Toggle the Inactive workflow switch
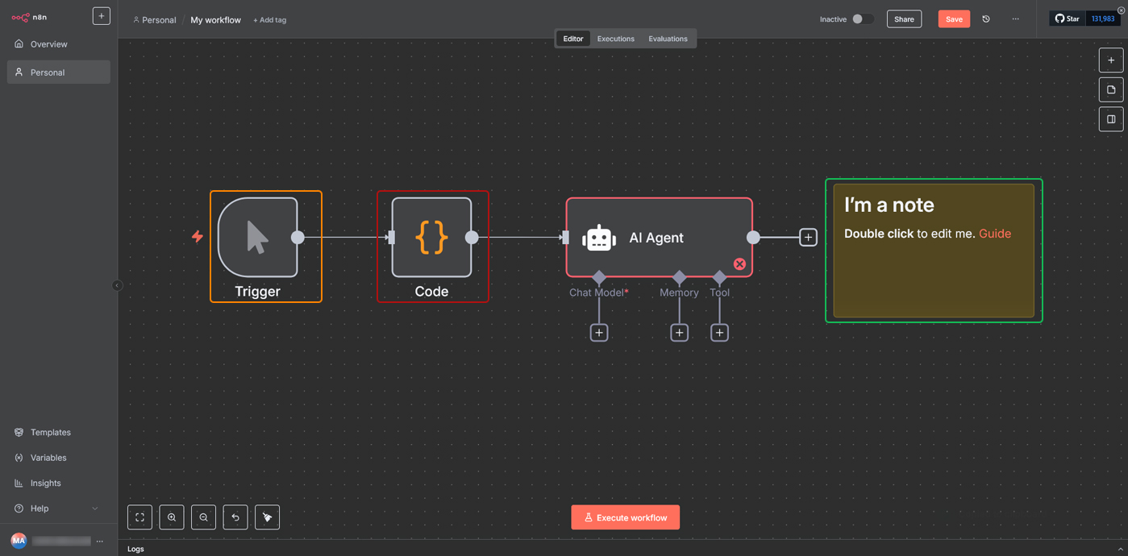Screen dimensions: 1128x556 pyautogui.click(x=861, y=19)
